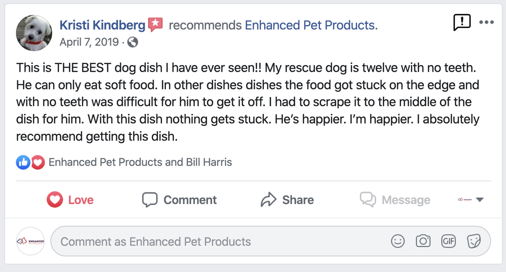Click the Share button
Viewport: 506px width, 272px height.
287,200
